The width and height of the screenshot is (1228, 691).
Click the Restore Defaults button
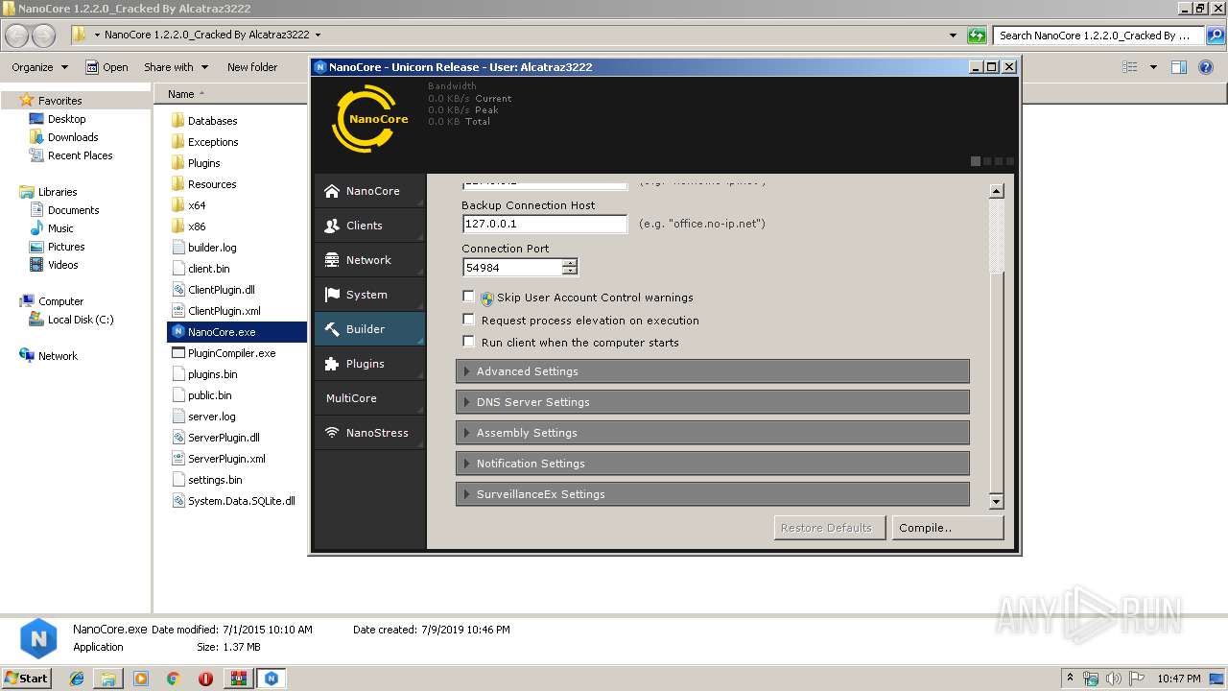tap(830, 528)
